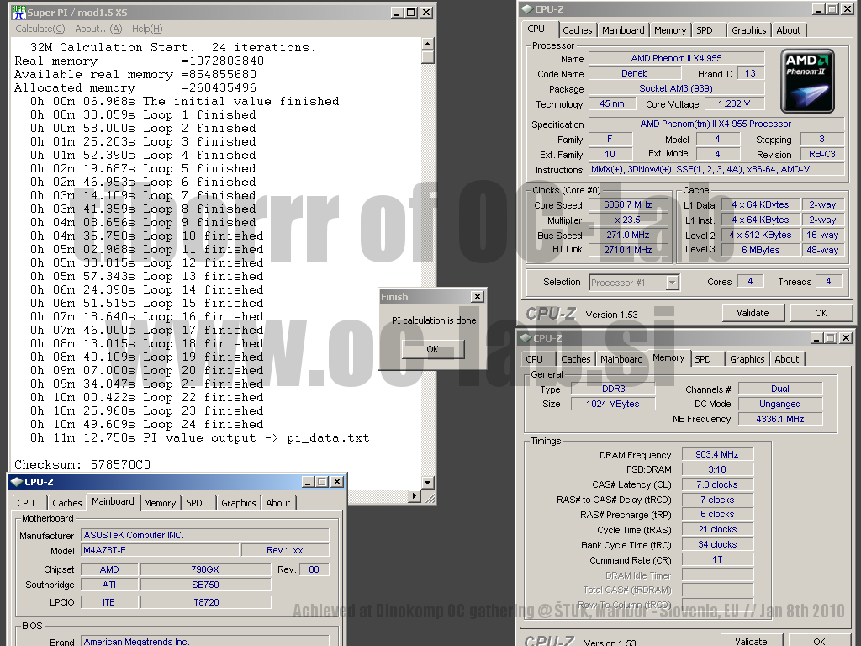The image size is (861, 646).
Task: Click Validate in the Memory CPU-Z window
Action: [x=751, y=640]
